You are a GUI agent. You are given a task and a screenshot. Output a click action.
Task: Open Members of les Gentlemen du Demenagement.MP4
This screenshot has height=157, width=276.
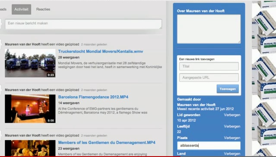(107, 143)
